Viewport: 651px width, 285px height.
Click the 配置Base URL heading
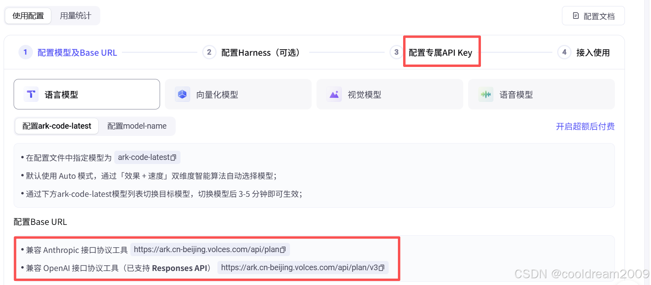coord(40,222)
